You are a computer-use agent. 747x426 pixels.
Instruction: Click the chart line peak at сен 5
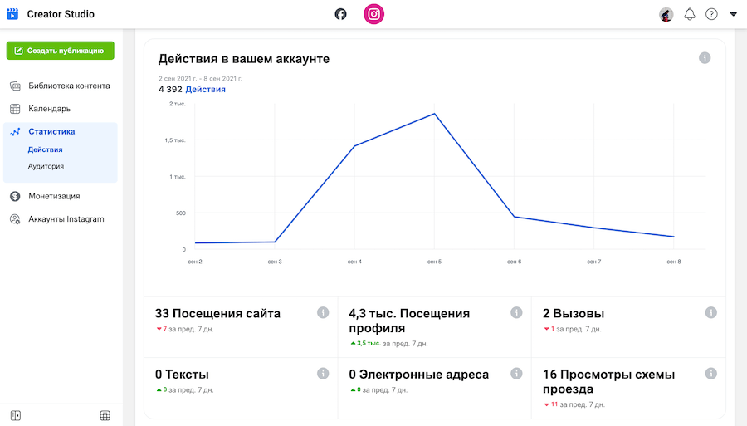[434, 114]
